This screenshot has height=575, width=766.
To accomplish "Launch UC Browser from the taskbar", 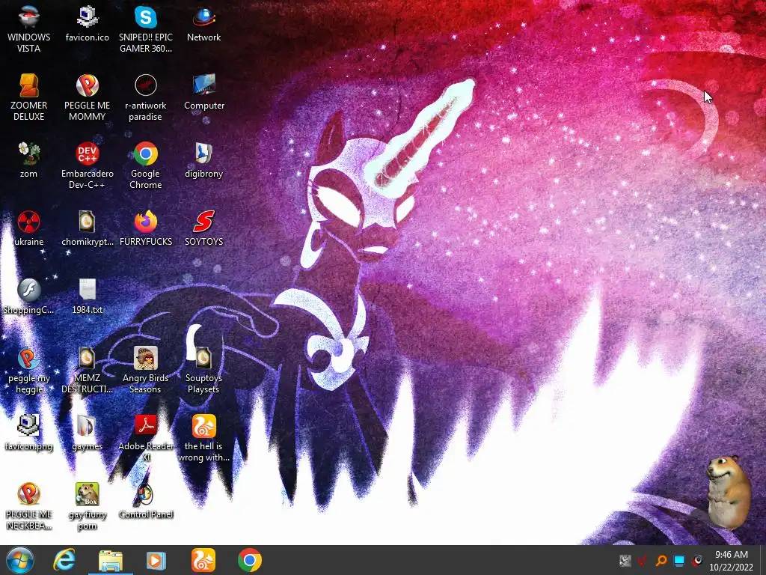I will 203,560.
